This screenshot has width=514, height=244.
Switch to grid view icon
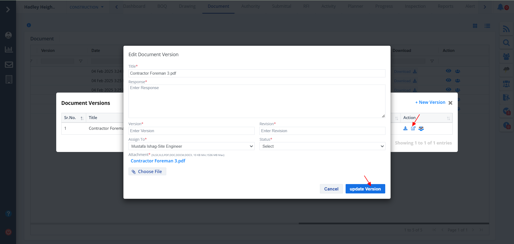tap(475, 26)
